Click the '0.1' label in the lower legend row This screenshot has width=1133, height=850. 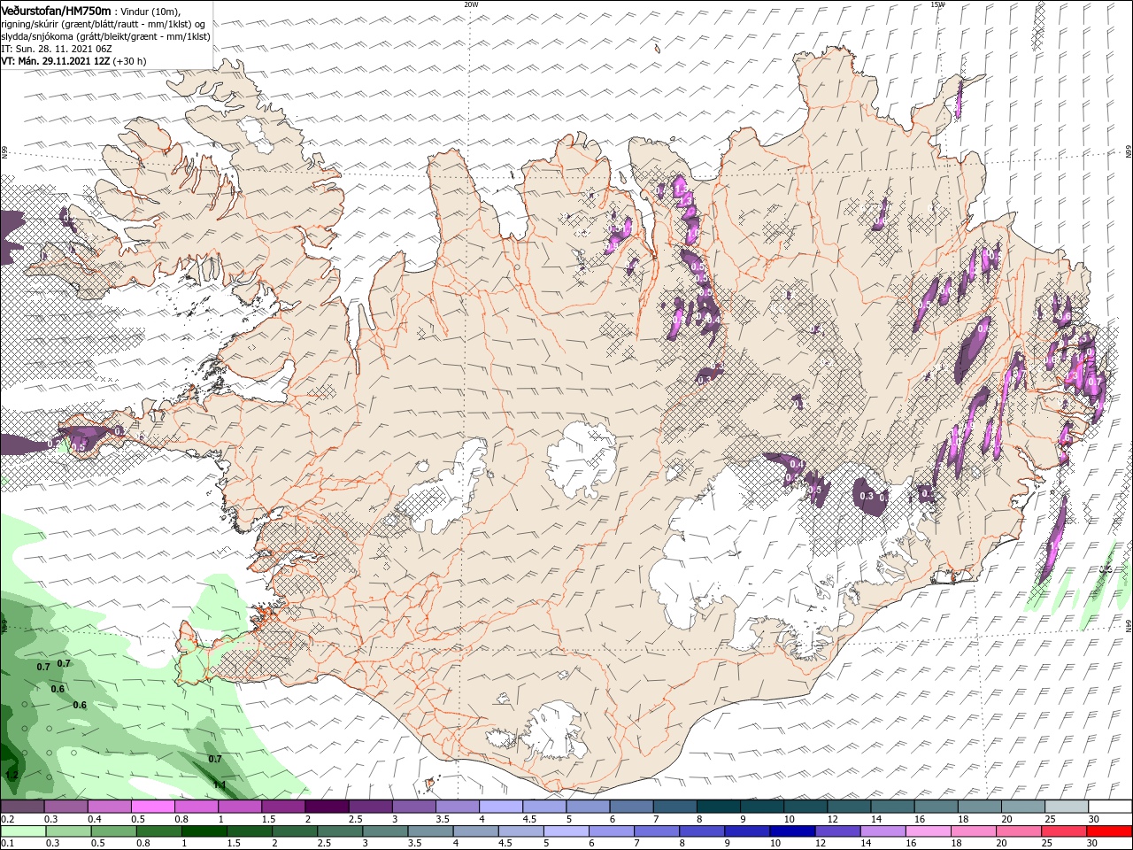pos(8,843)
